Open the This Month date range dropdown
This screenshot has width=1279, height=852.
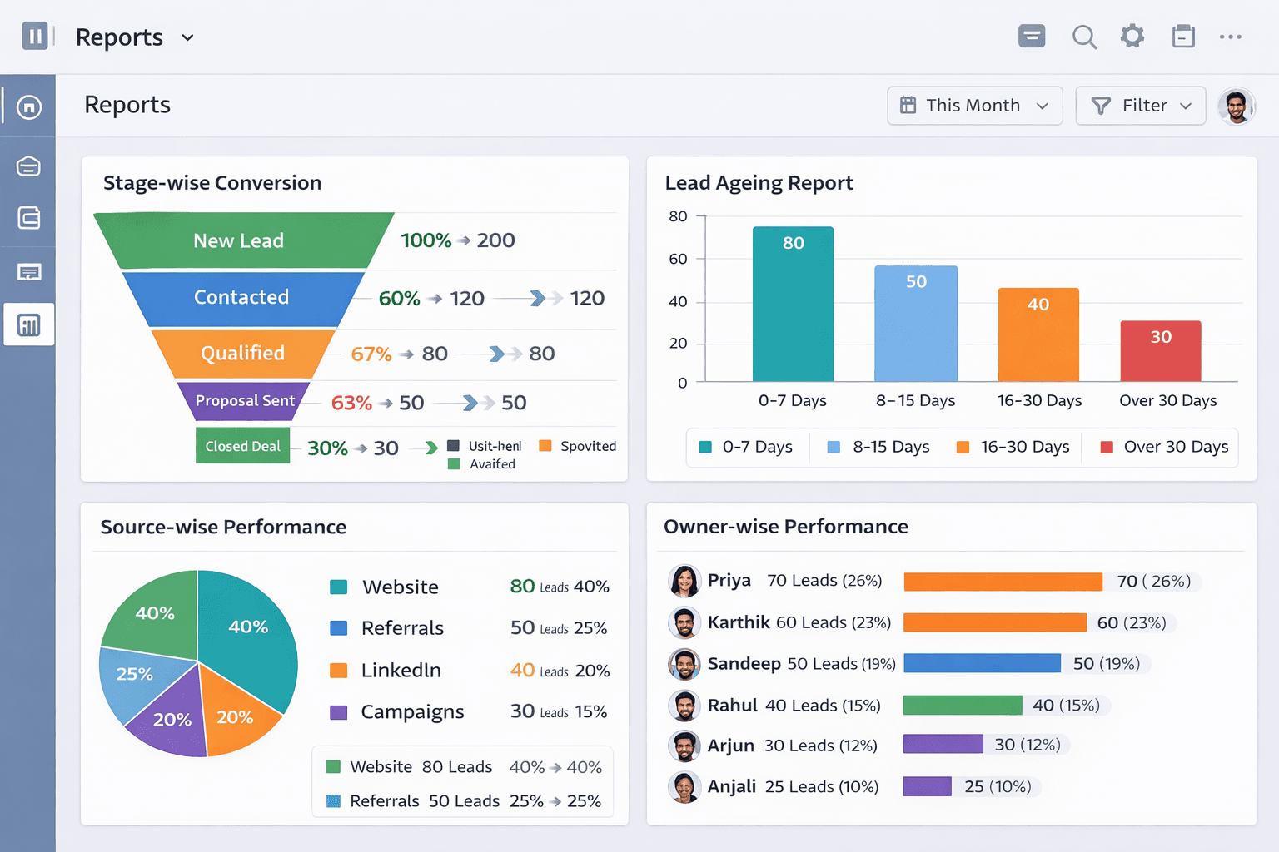[974, 106]
